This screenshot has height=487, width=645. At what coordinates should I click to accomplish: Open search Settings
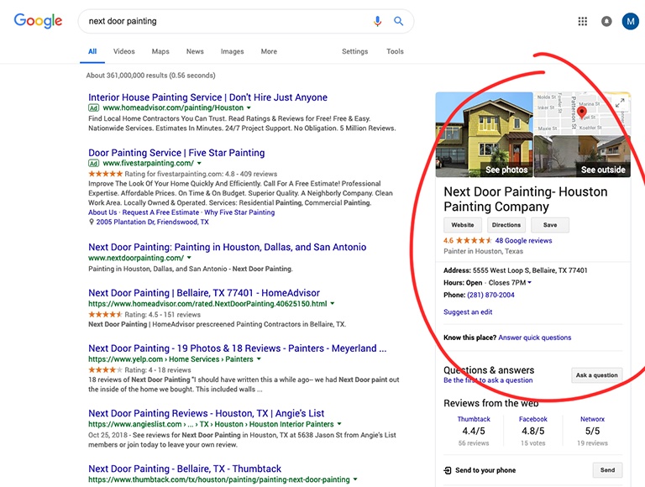354,51
